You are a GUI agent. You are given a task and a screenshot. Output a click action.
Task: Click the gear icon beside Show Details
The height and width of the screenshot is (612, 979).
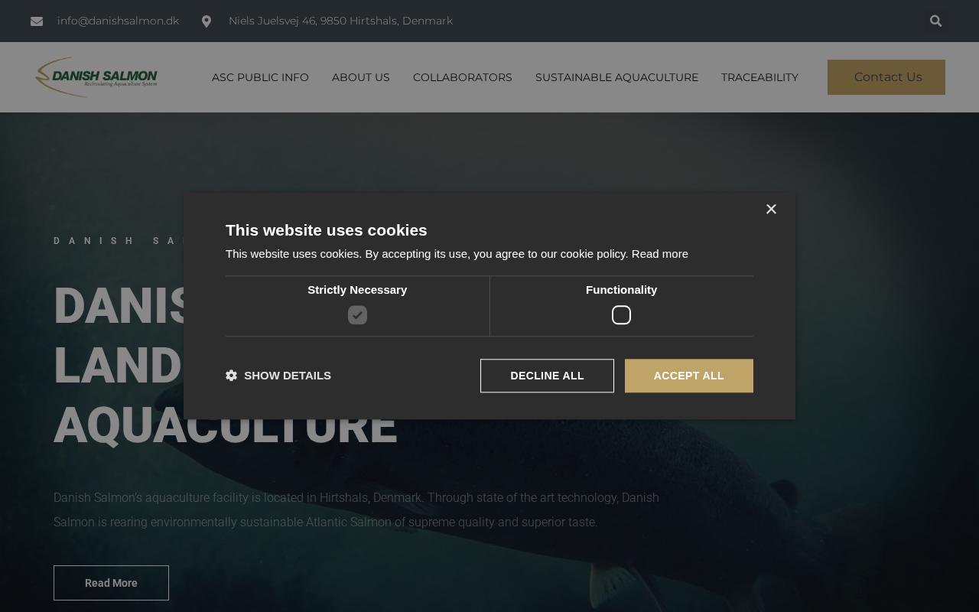[231, 376]
